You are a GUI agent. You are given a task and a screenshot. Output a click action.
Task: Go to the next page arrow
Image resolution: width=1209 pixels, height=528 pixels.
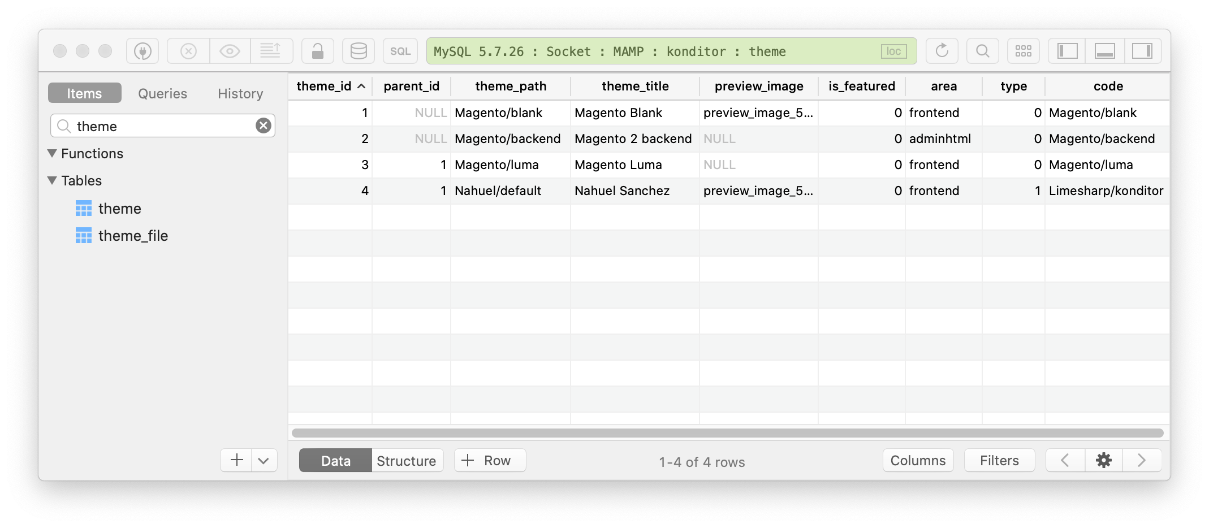1142,461
